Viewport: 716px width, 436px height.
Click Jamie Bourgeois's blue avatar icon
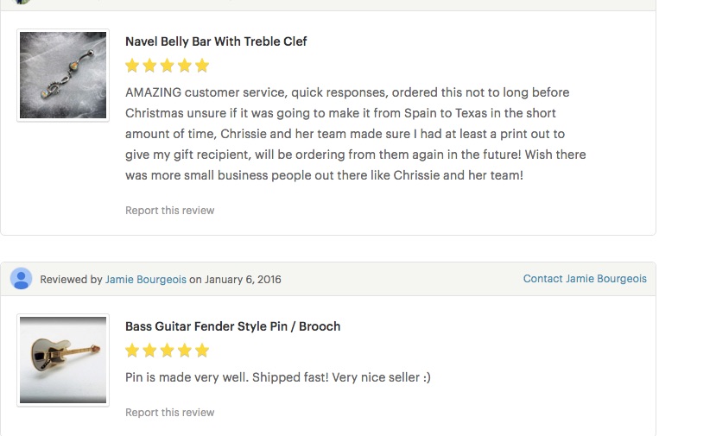click(x=21, y=279)
